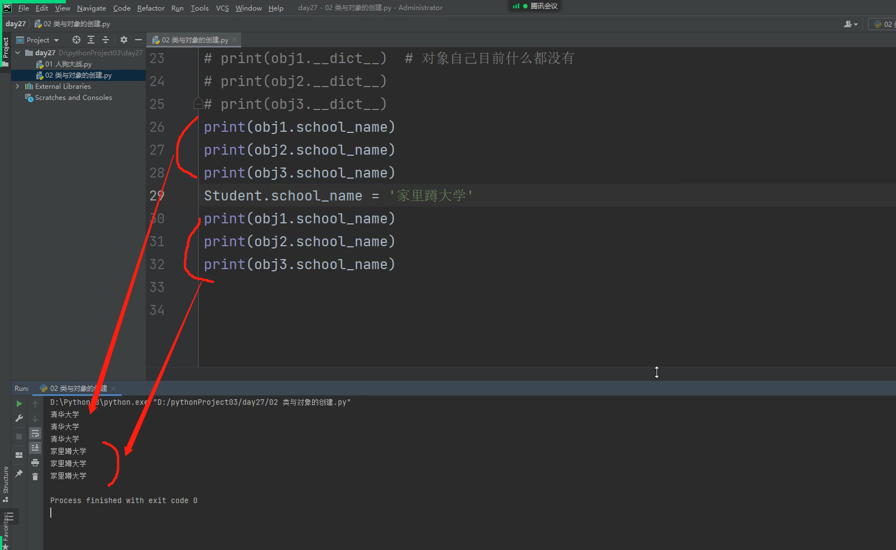896x550 pixels.
Task: Open the Code menu
Action: (122, 8)
